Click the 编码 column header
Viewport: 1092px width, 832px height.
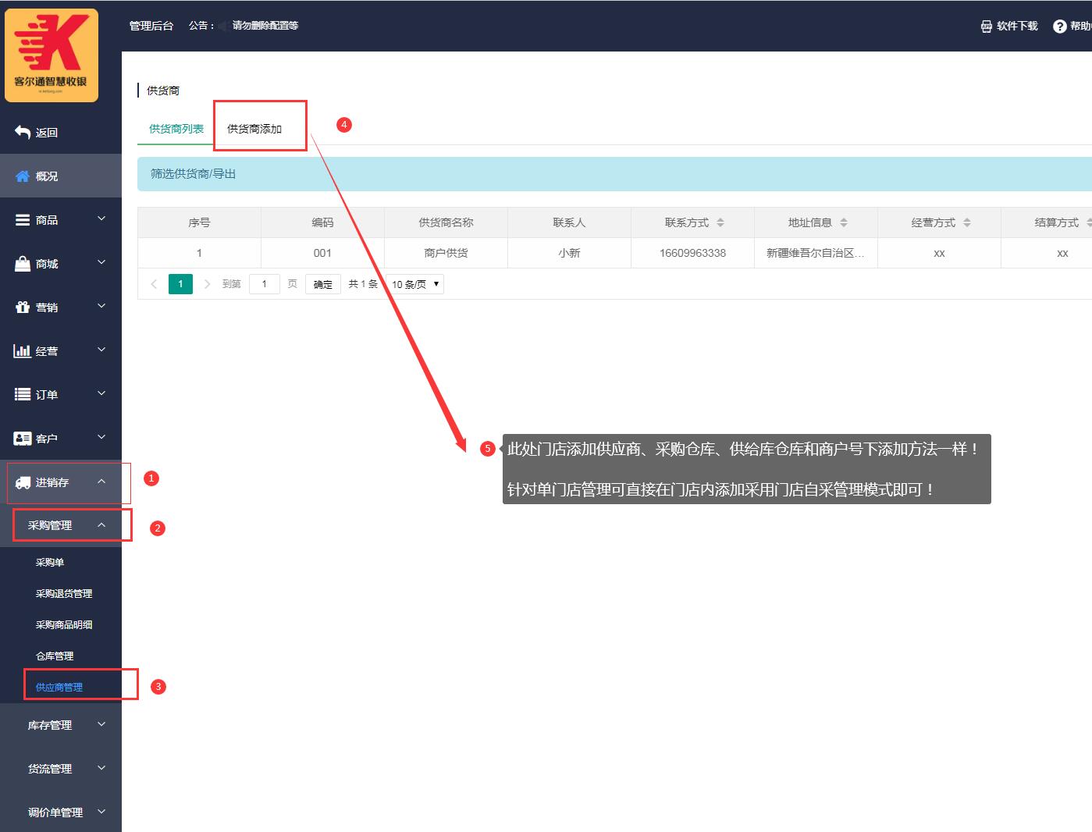pos(322,222)
